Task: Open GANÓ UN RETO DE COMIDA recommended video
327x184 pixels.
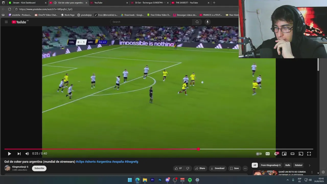Action: [292, 173]
